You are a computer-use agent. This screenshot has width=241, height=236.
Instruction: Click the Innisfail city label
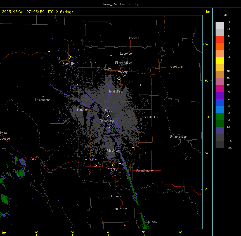pos(116,91)
